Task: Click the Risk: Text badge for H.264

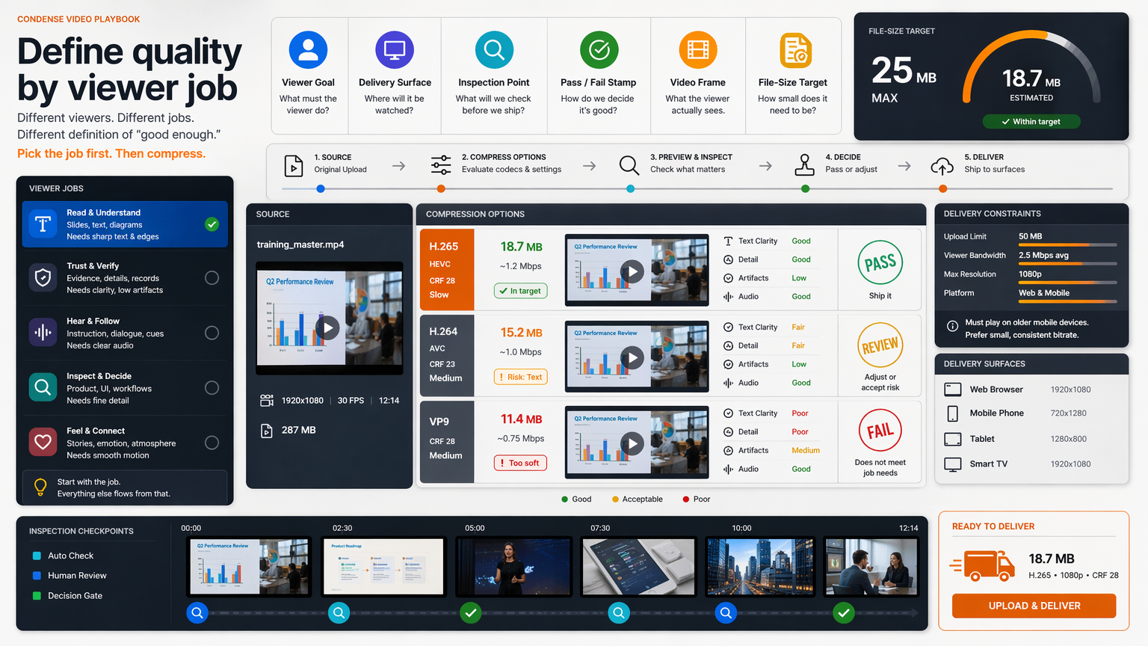Action: [x=521, y=377]
